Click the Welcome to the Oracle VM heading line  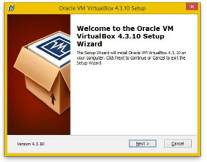tap(125, 28)
